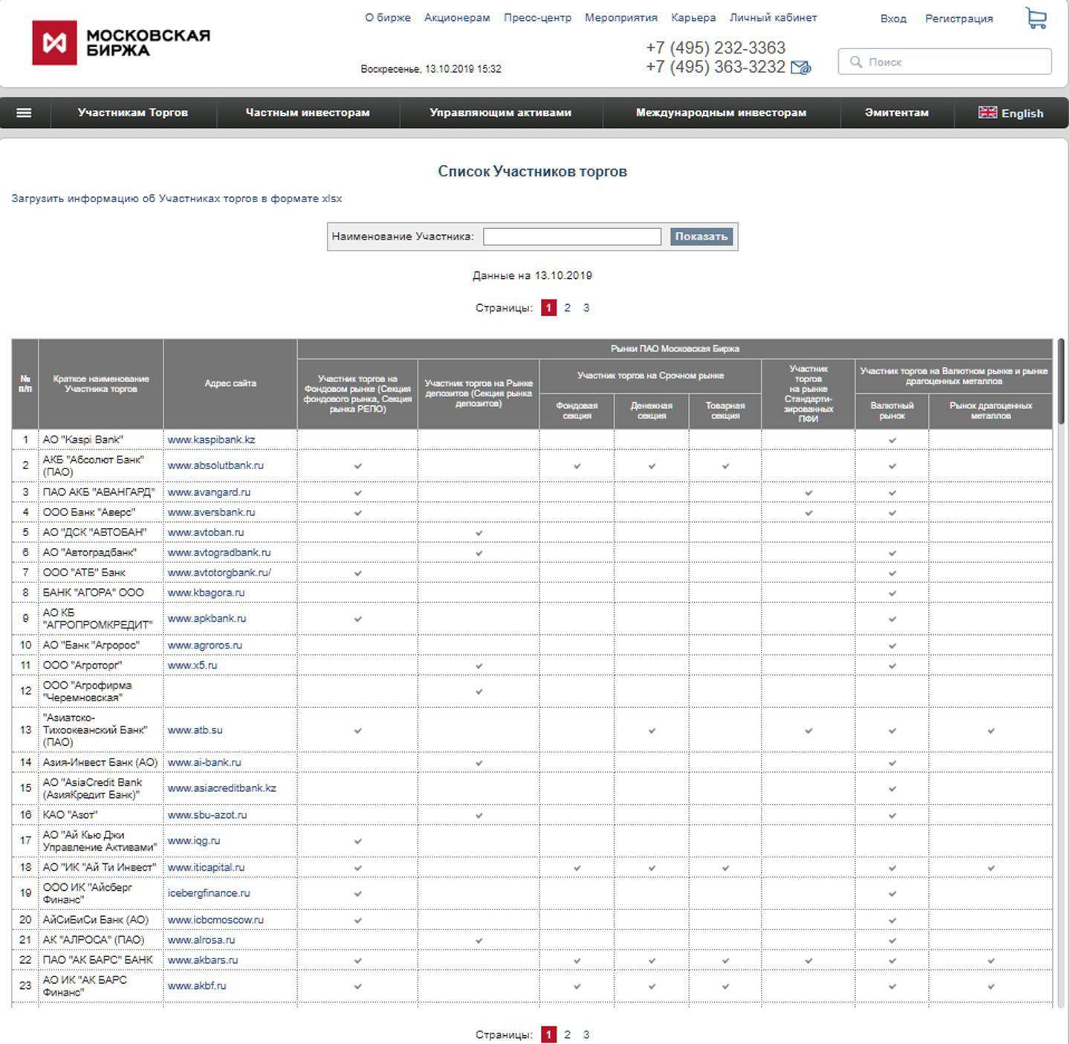
Task: Click Пресс-центр in top navigation
Action: point(537,18)
